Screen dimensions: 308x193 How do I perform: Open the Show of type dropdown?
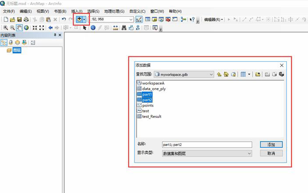coord(207,154)
